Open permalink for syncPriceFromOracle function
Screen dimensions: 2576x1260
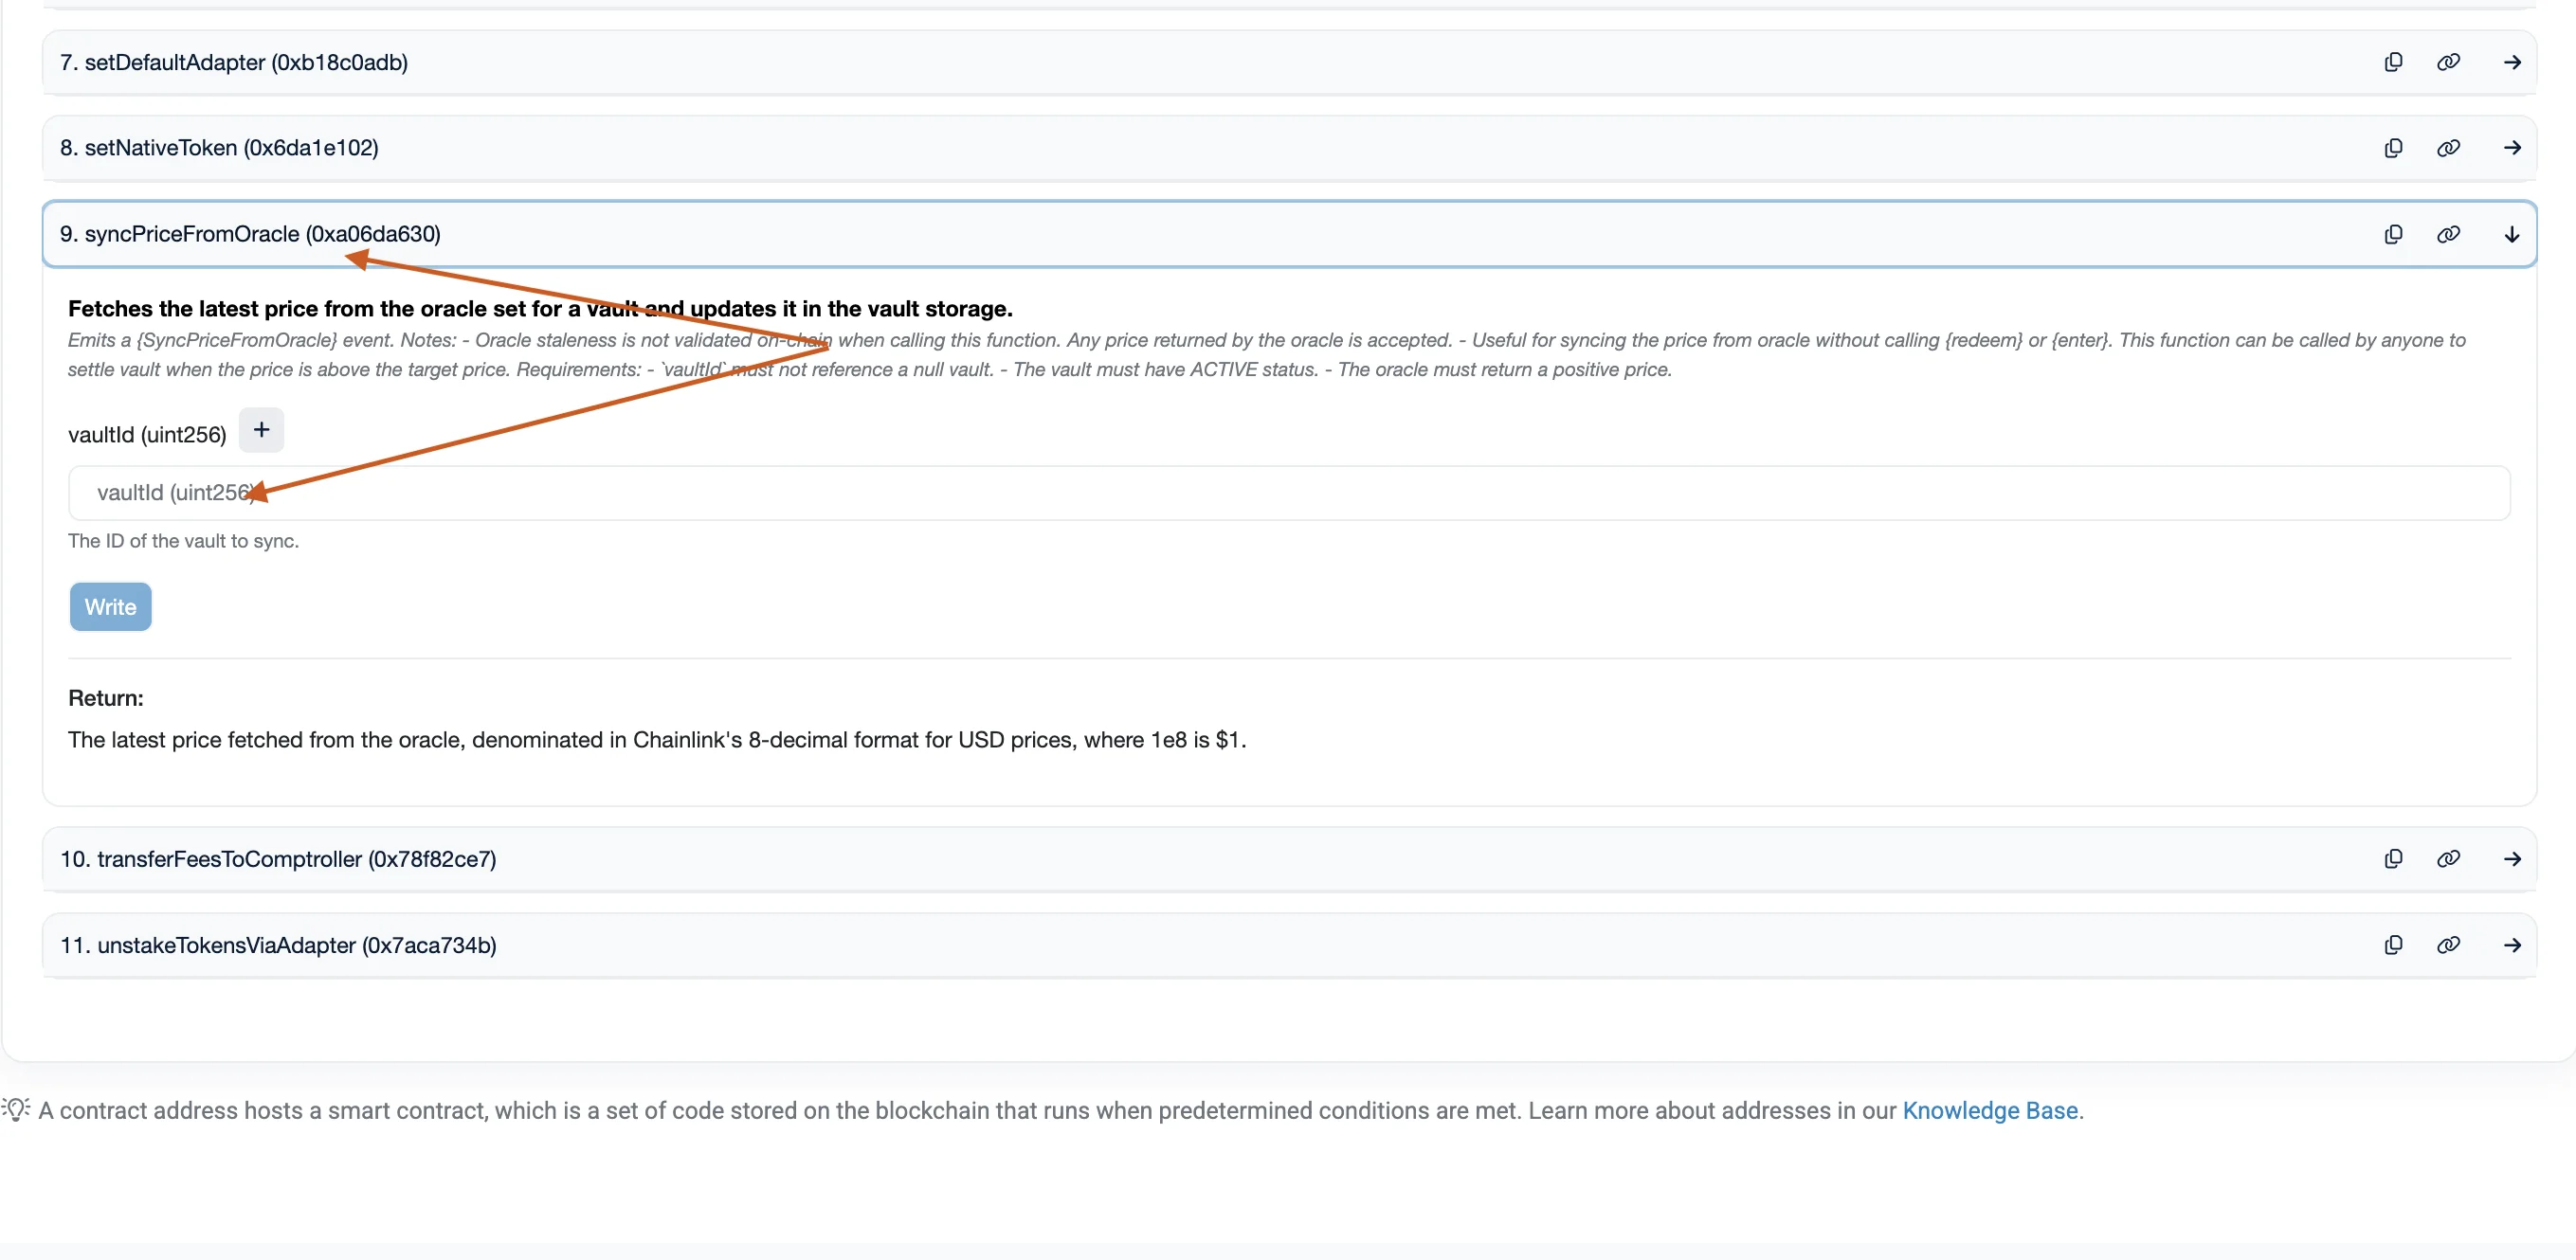tap(2449, 234)
